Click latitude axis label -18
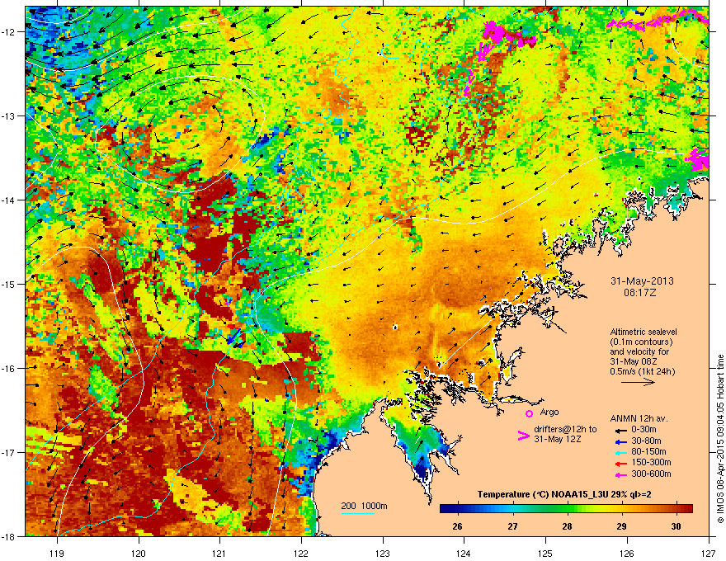This screenshot has width=726, height=561. 8,536
